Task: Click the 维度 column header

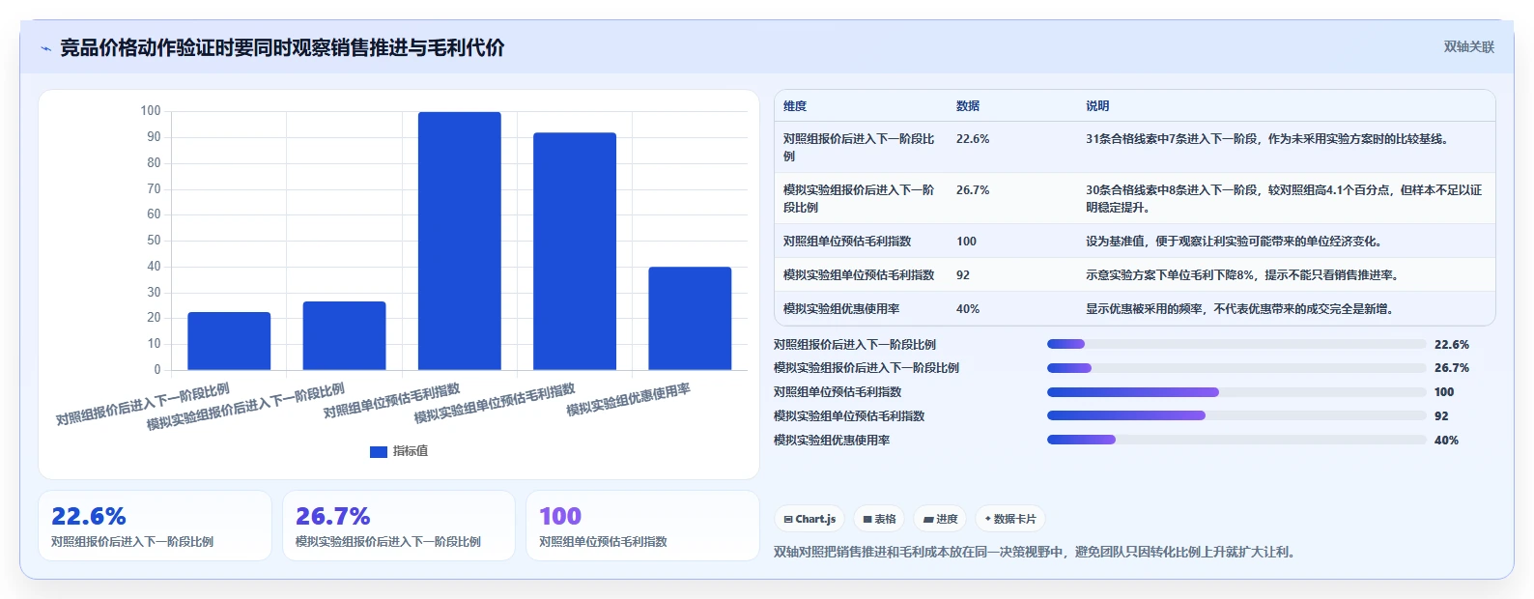Action: (x=795, y=106)
